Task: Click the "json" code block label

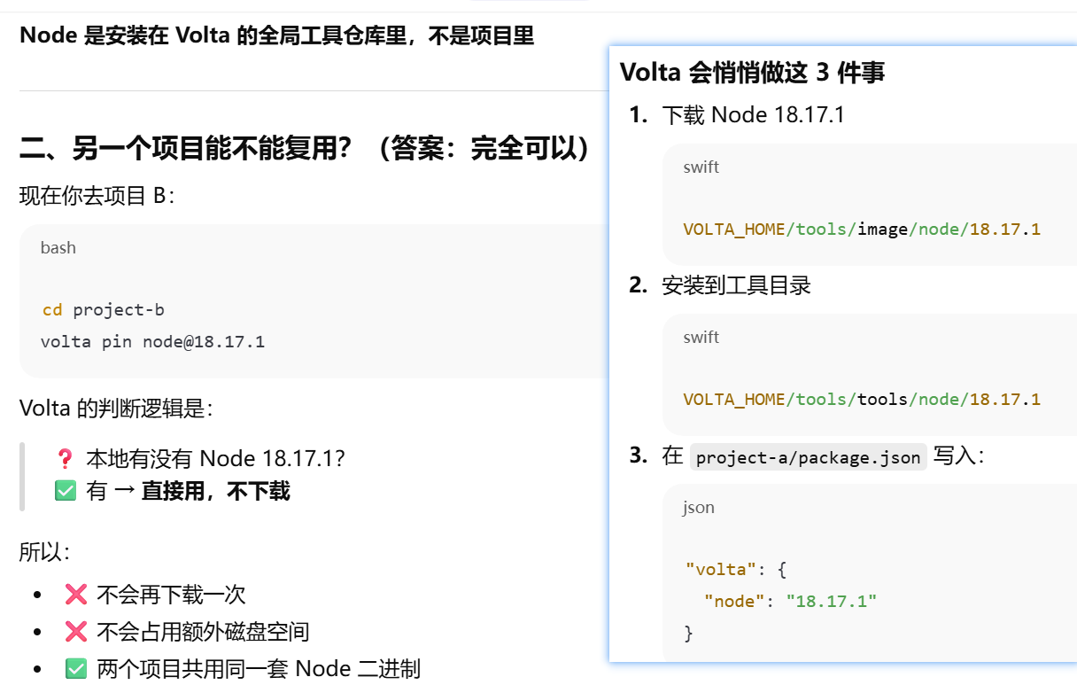Action: [698, 508]
